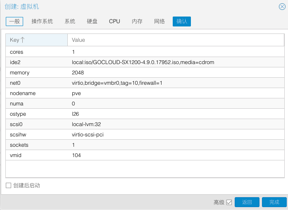Viewport: 288px width, 210px height.
Task: Click the 完成 finish button
Action: coord(274,202)
